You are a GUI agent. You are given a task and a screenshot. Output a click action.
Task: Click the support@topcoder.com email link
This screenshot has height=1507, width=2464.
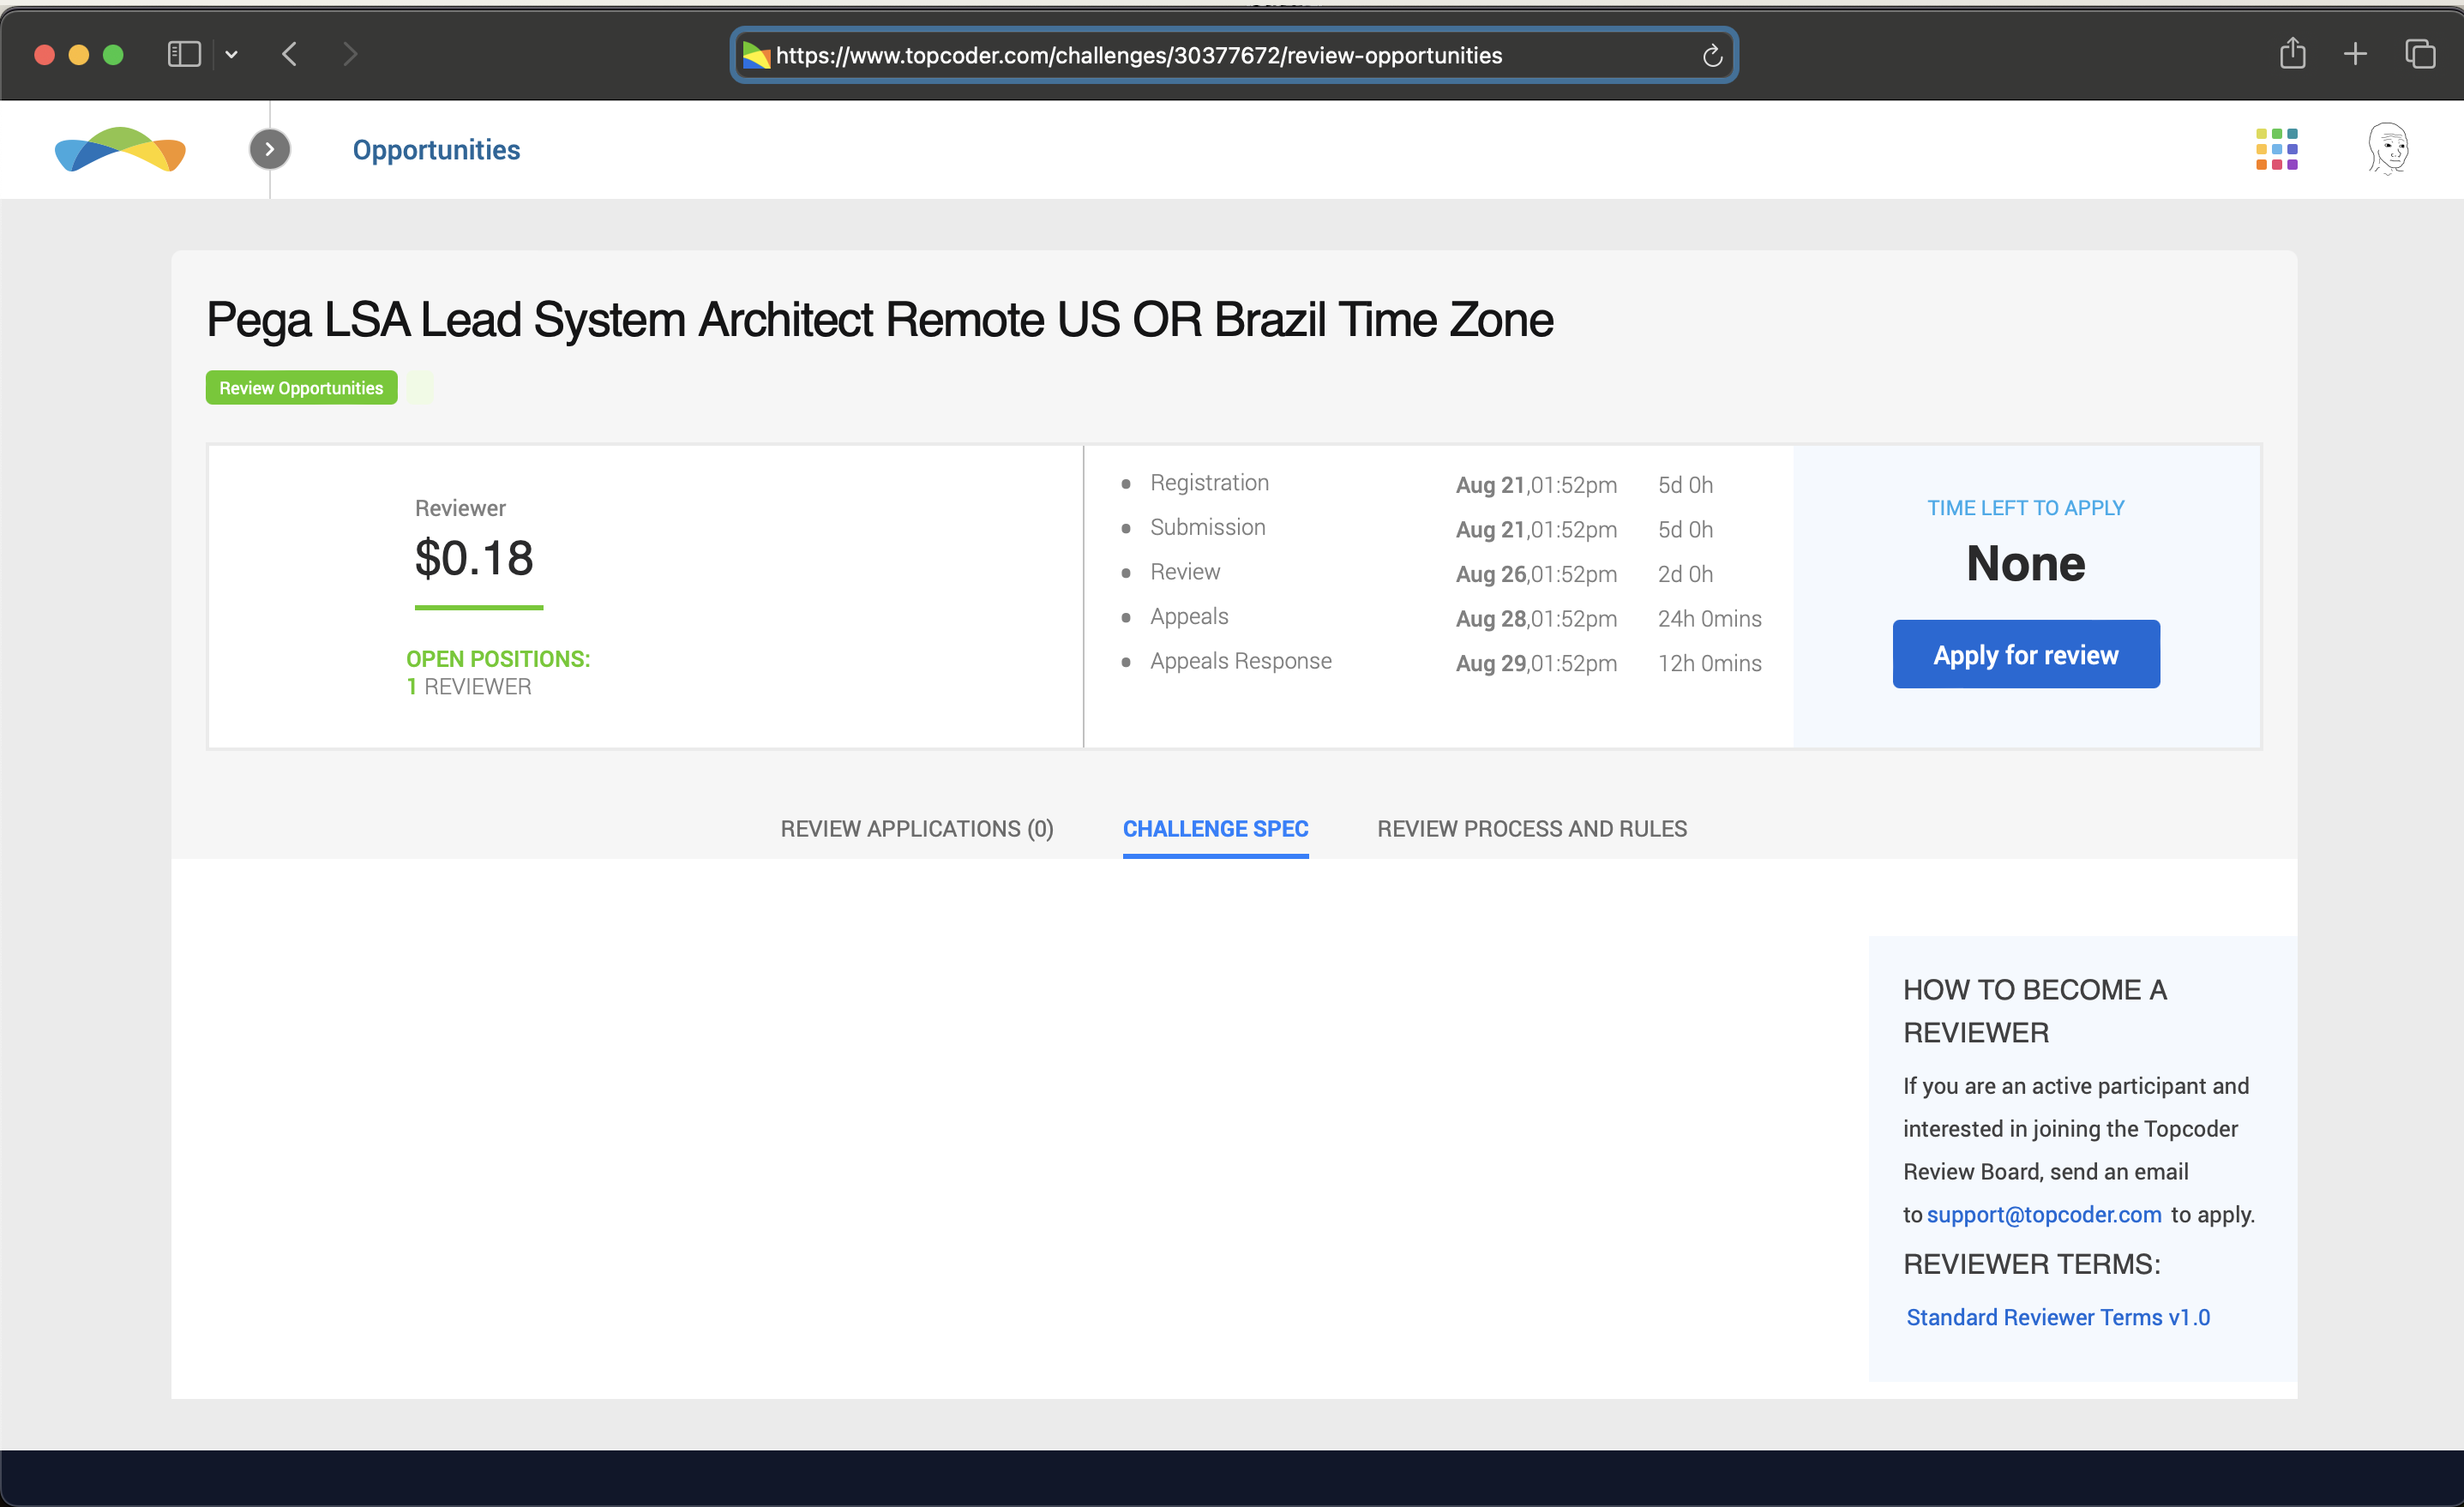point(2043,1214)
